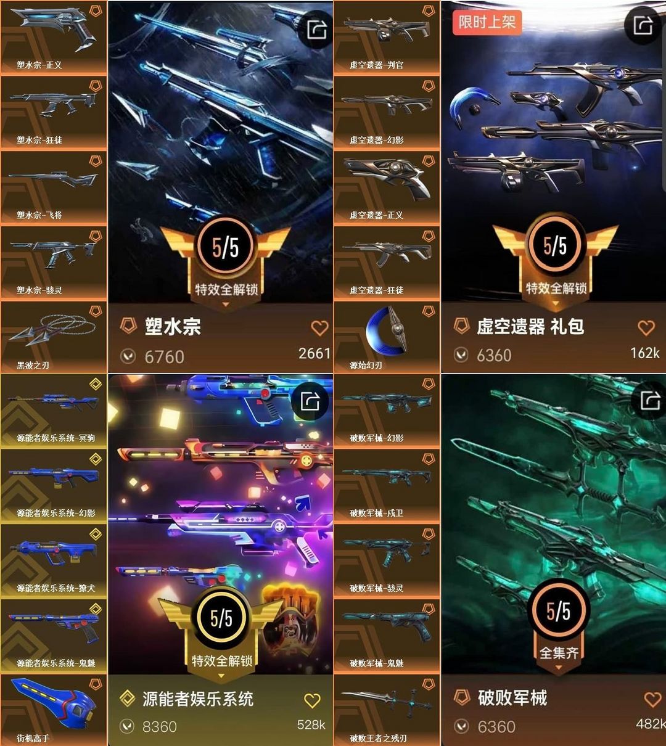Favorite the 塑水宗 bundle with heart
This screenshot has height=746, width=666.
pos(319,327)
